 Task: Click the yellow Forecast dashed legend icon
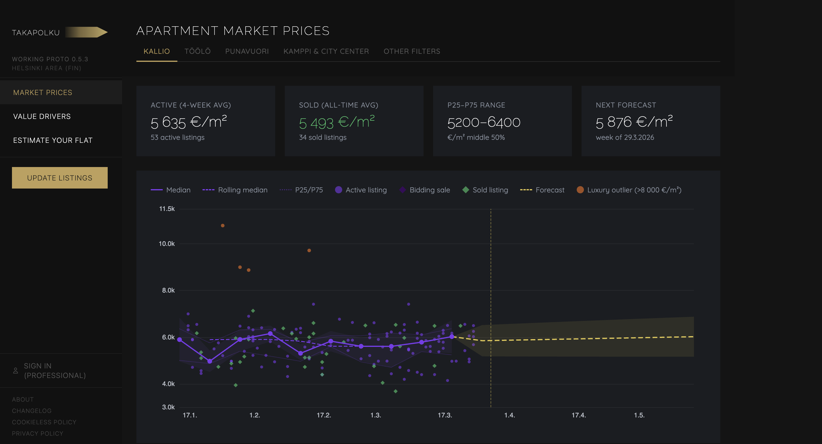tap(526, 190)
